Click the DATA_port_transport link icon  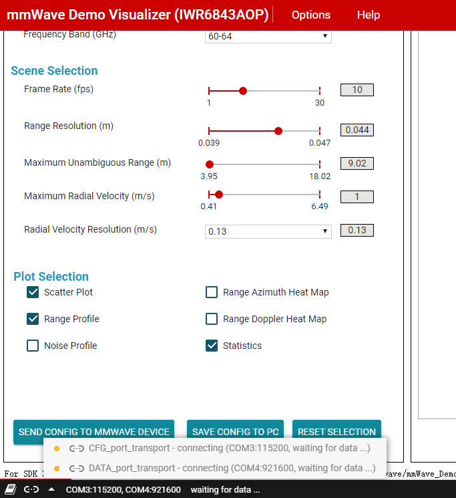(77, 468)
